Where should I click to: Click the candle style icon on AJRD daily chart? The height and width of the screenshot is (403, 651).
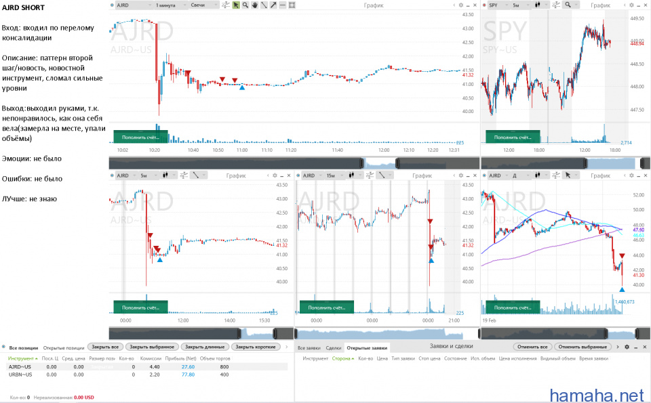tap(538, 175)
